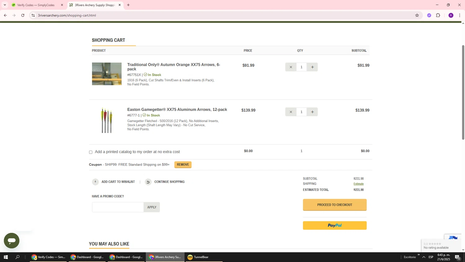465x262 pixels.
Task: Click the Add Cart to Wishlist text
Action: tap(118, 182)
